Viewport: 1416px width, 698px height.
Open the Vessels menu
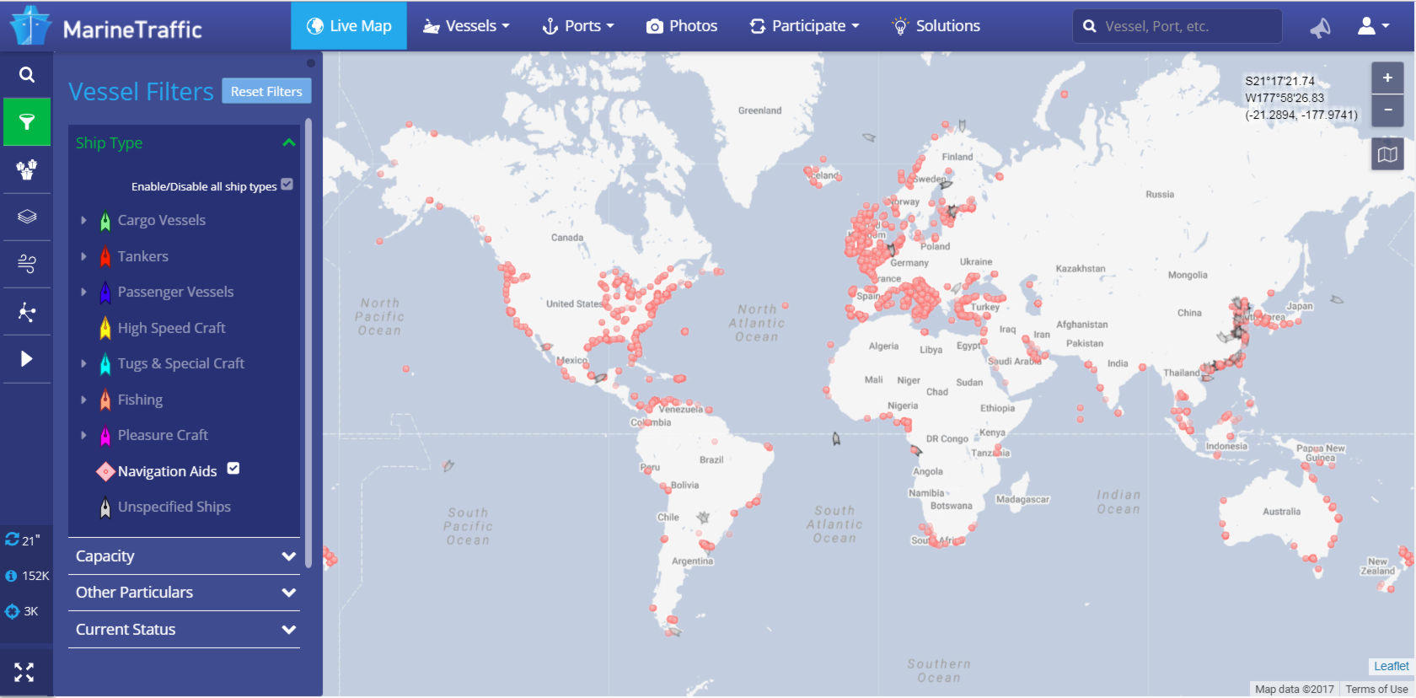pos(466,26)
